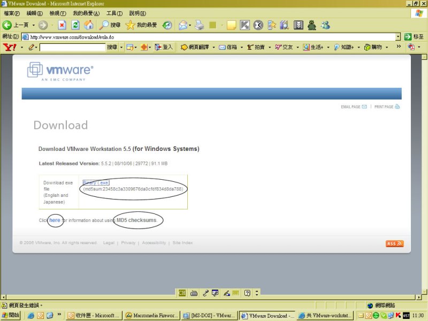Stop page loading with red X icon
Viewport: 428px width, 321px height.
click(x=62, y=25)
